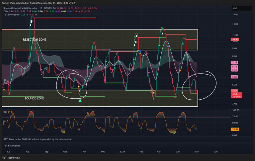Image resolution: width=255 pixels, height=161 pixels.
Task: Click the 100.00 level on RSI scale
Action: coord(236,110)
